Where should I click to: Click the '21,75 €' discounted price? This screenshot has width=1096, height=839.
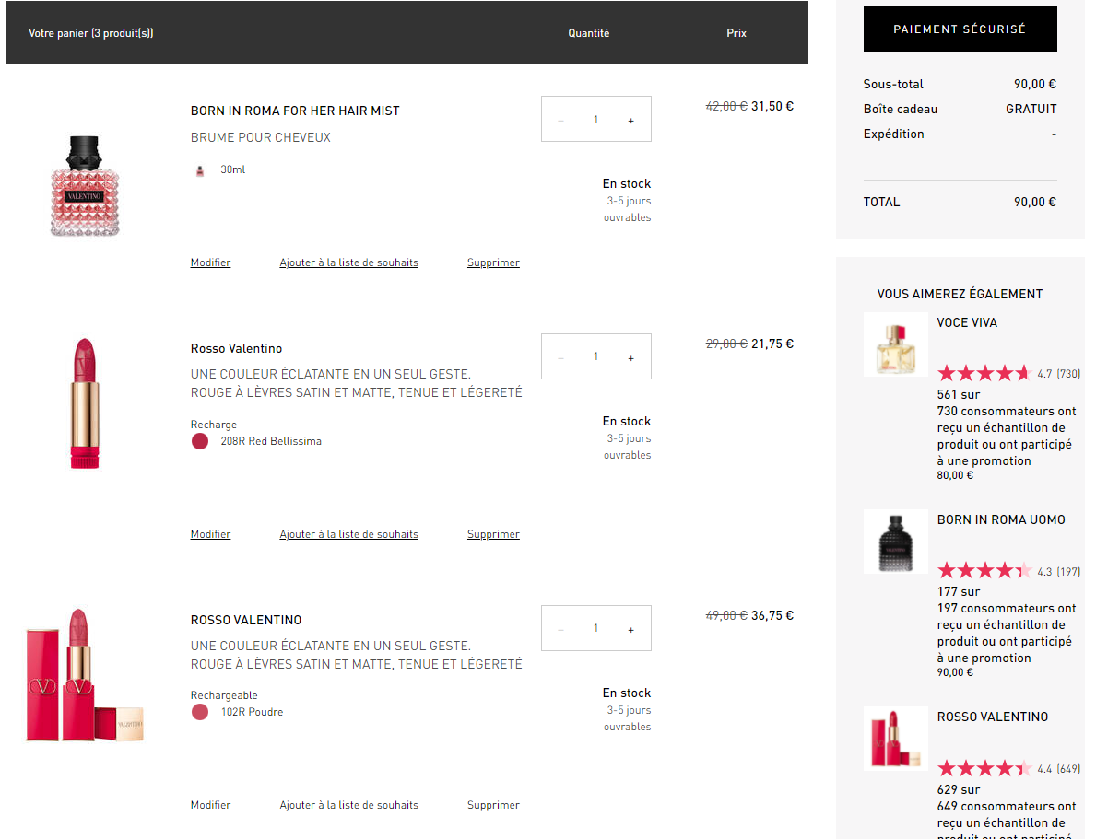(772, 344)
